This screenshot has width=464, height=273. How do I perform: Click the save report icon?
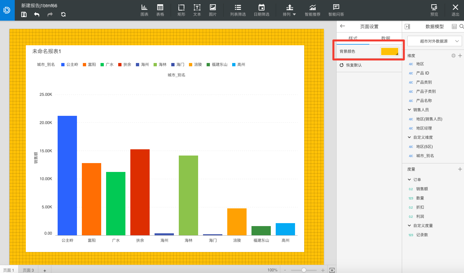pos(24,14)
